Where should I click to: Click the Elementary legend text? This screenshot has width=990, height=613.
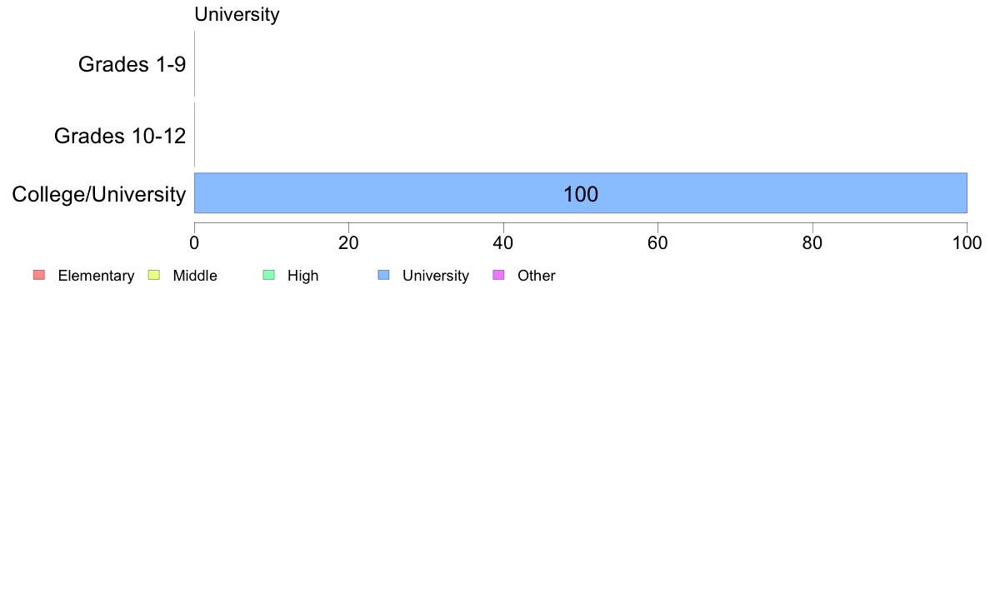tap(96, 276)
